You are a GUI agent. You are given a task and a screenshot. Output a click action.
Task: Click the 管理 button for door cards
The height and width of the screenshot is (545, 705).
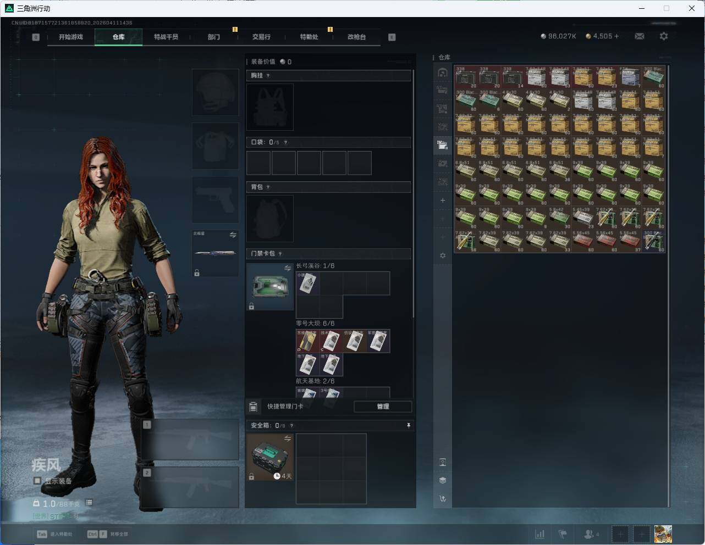(x=383, y=407)
